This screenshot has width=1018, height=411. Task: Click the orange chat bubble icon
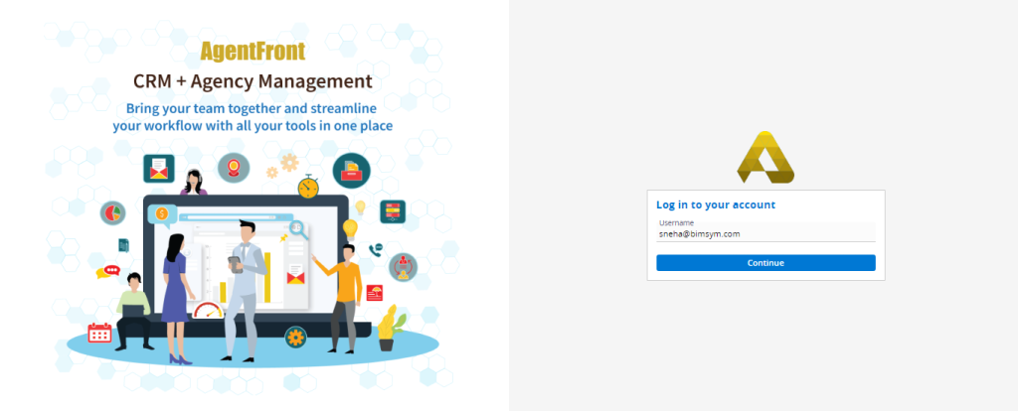point(107,272)
